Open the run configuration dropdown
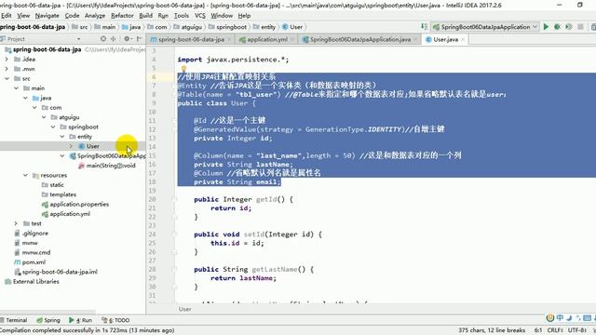 pyautogui.click(x=485, y=27)
